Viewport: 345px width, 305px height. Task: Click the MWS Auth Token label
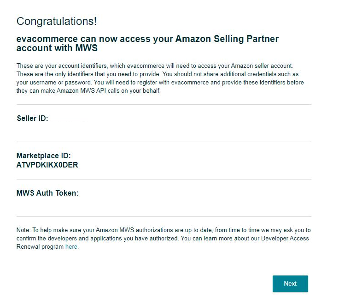click(47, 193)
